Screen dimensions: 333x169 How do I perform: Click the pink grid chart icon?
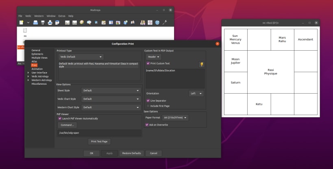coord(150,22)
